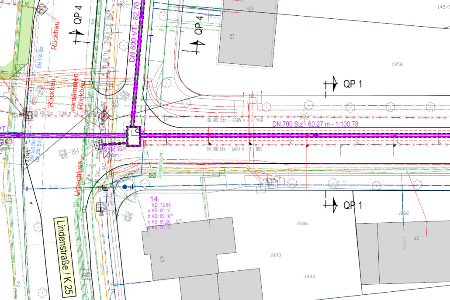The width and height of the screenshot is (450, 300).
Task: Select the purple square manhole at the pipe junction
Action: (134, 136)
